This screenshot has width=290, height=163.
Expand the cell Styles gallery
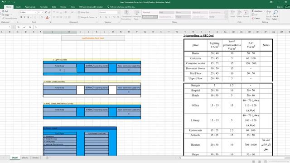point(227,18)
